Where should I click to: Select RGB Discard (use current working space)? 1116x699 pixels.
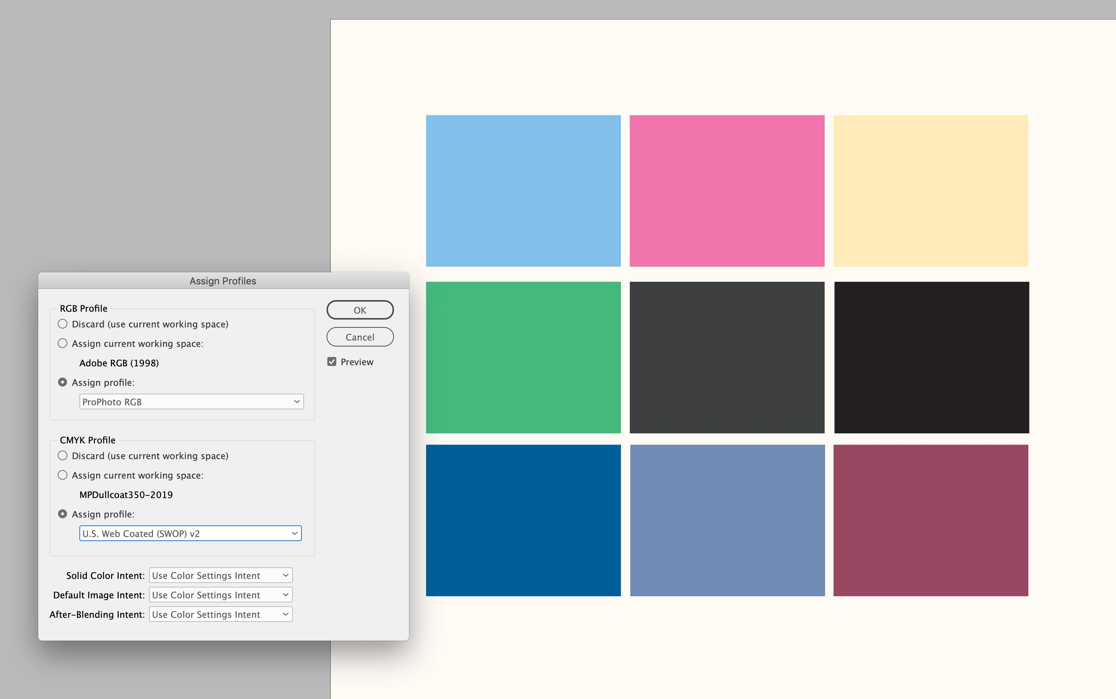63,324
